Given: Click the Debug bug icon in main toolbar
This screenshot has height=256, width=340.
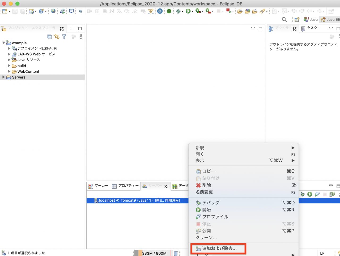Looking at the screenshot, I should (x=178, y=11).
